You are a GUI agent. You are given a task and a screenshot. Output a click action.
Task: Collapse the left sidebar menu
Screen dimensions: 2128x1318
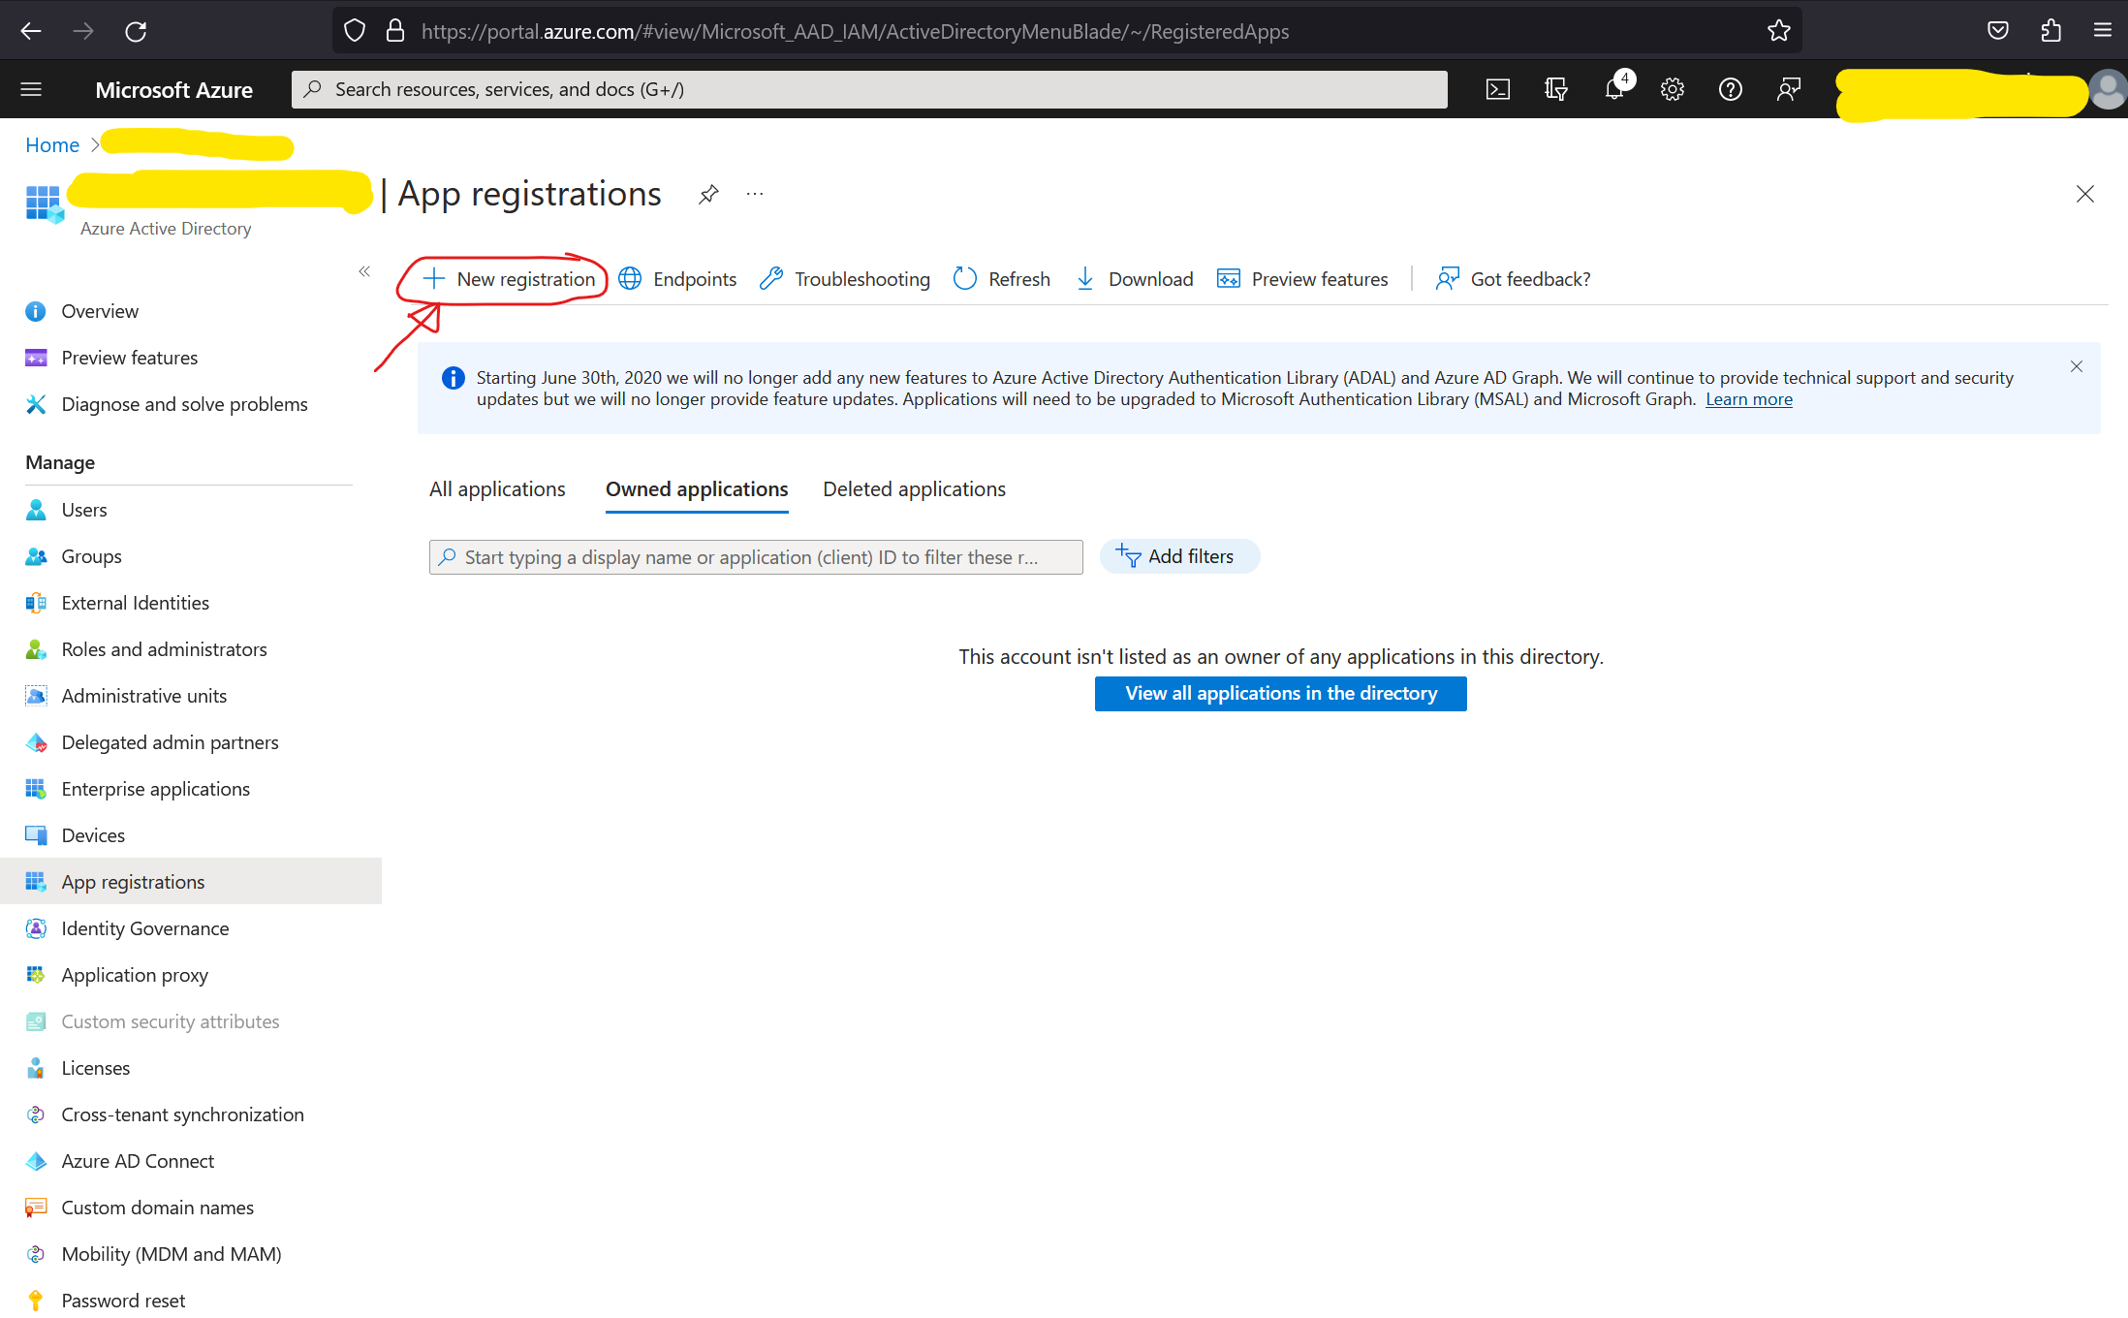(x=364, y=271)
